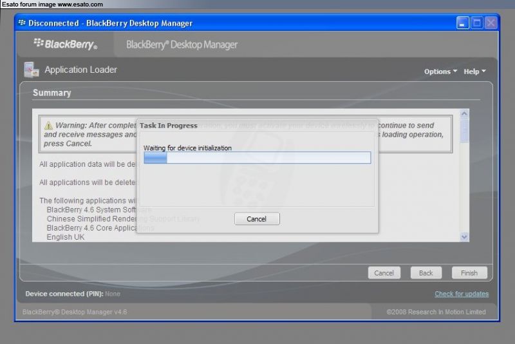Click the All application data will be deleted line
Viewport: 515px width, 344px height.
point(88,164)
